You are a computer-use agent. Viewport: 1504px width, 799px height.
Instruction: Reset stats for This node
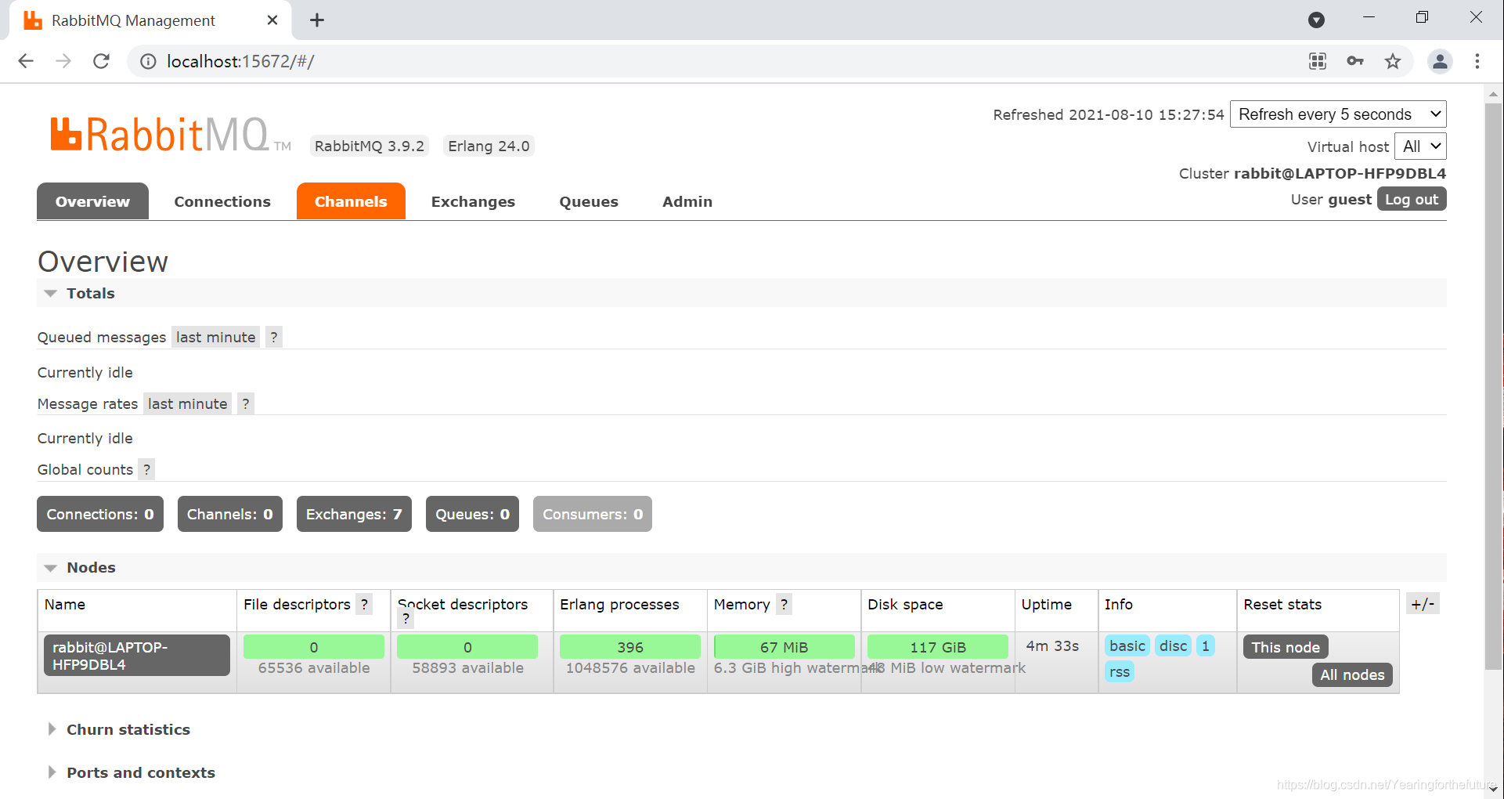[x=1286, y=647]
